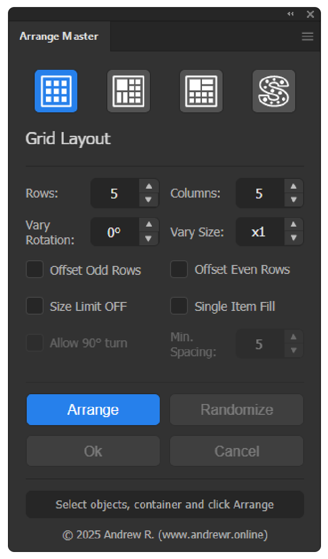Viewport: 328px width, 559px height.
Task: Check the Single Item Fill option
Action: [179, 307]
